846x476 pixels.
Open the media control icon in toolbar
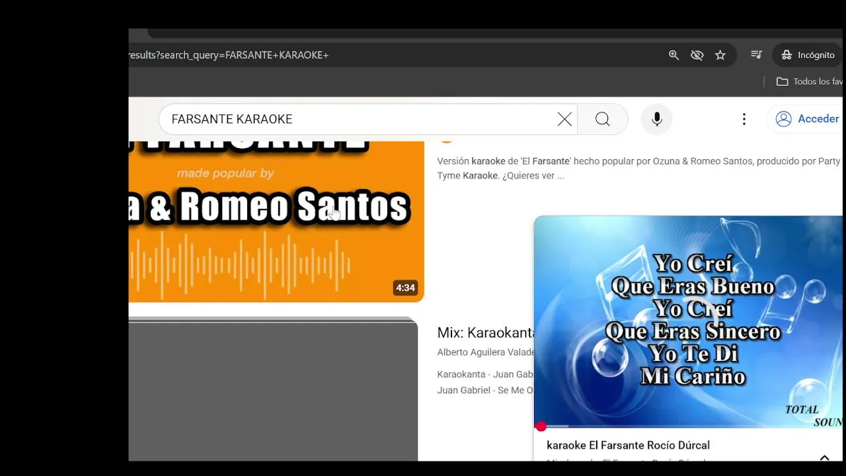757,55
